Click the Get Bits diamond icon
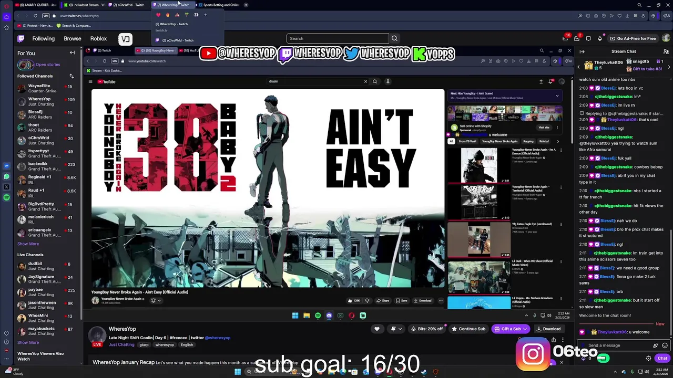Screen dimensions: 673x378 coord(600,38)
